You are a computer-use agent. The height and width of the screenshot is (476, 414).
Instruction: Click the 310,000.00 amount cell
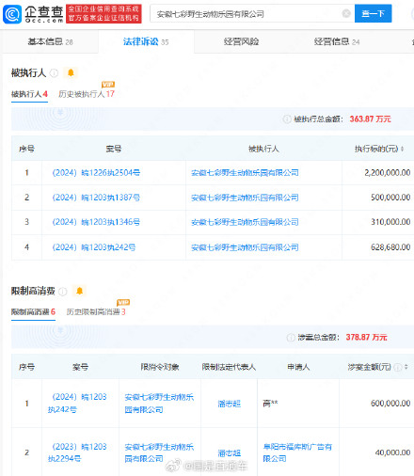pyautogui.click(x=390, y=222)
